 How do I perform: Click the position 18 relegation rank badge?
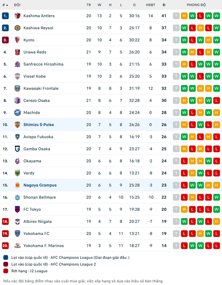5,222
